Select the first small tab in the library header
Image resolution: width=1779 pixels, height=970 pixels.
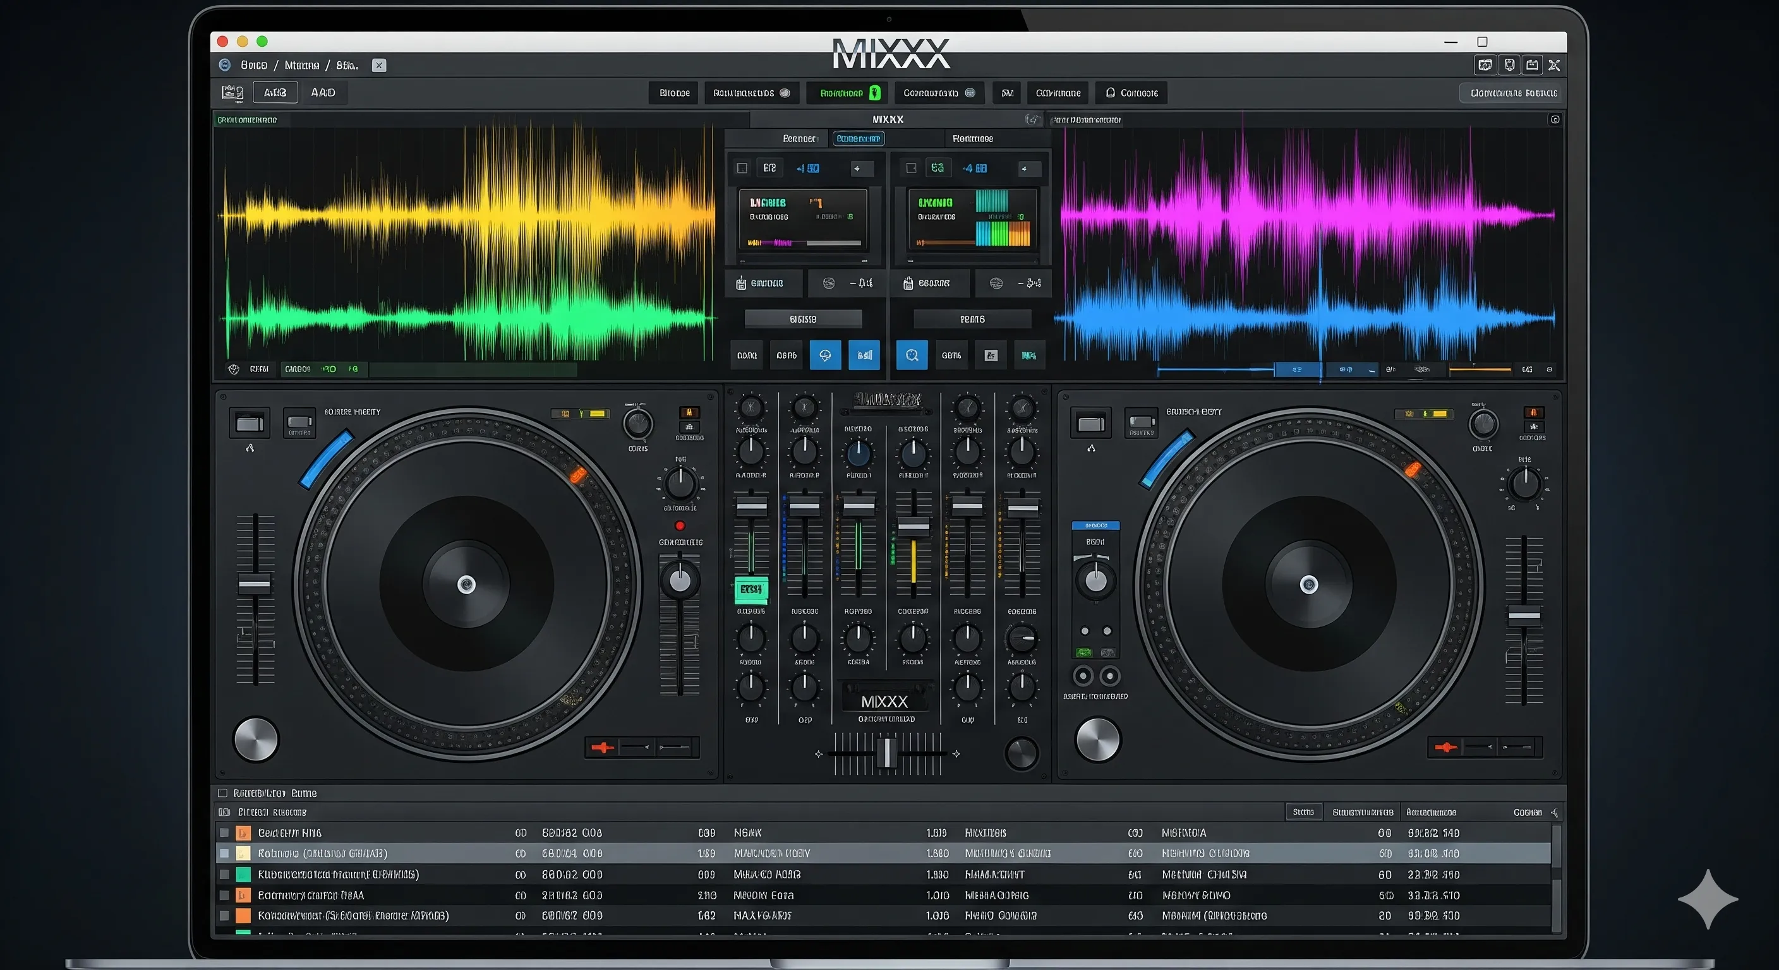pyautogui.click(x=1303, y=812)
